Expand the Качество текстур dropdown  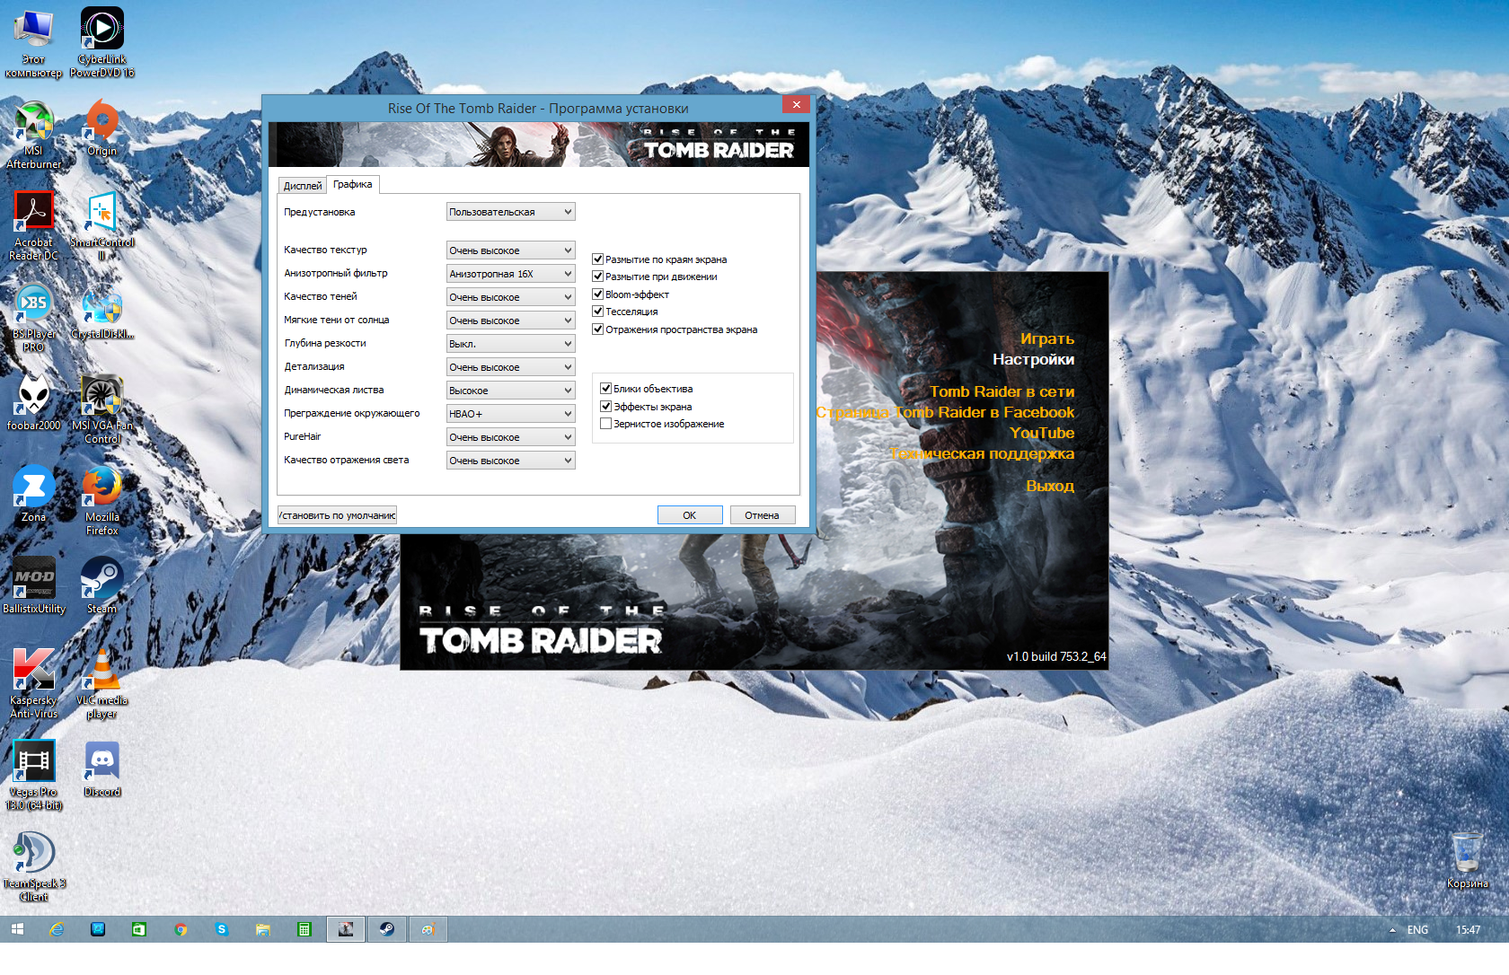pyautogui.click(x=510, y=250)
